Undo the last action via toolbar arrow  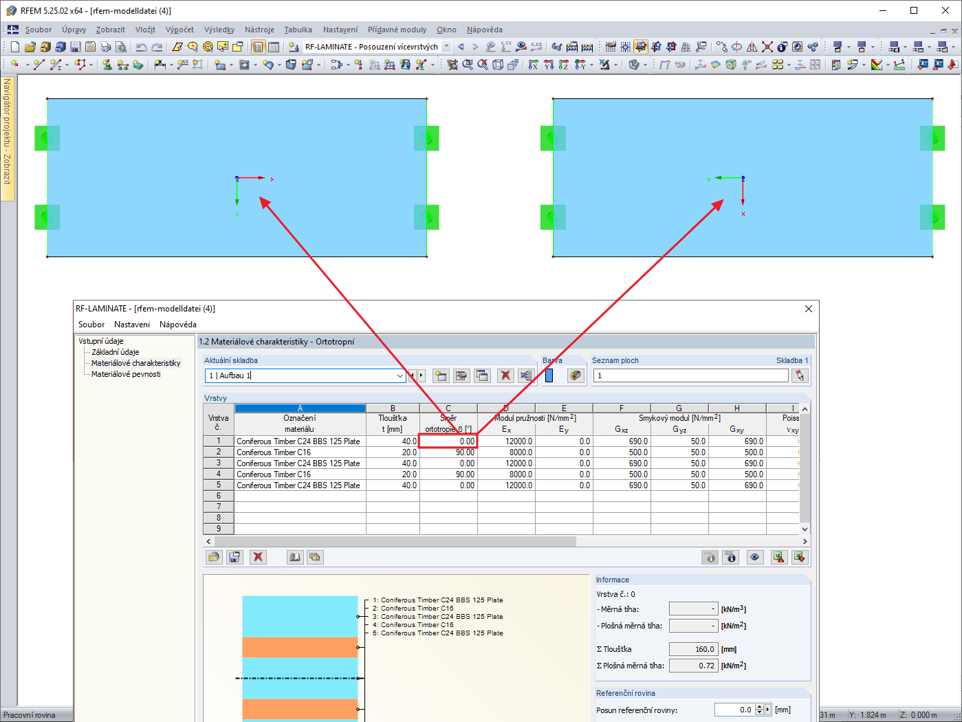point(141,47)
